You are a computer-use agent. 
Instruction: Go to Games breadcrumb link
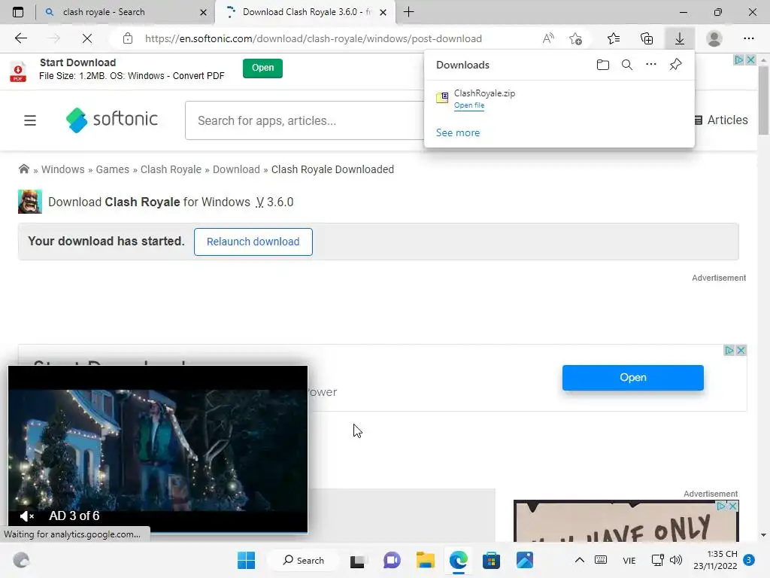click(x=113, y=169)
